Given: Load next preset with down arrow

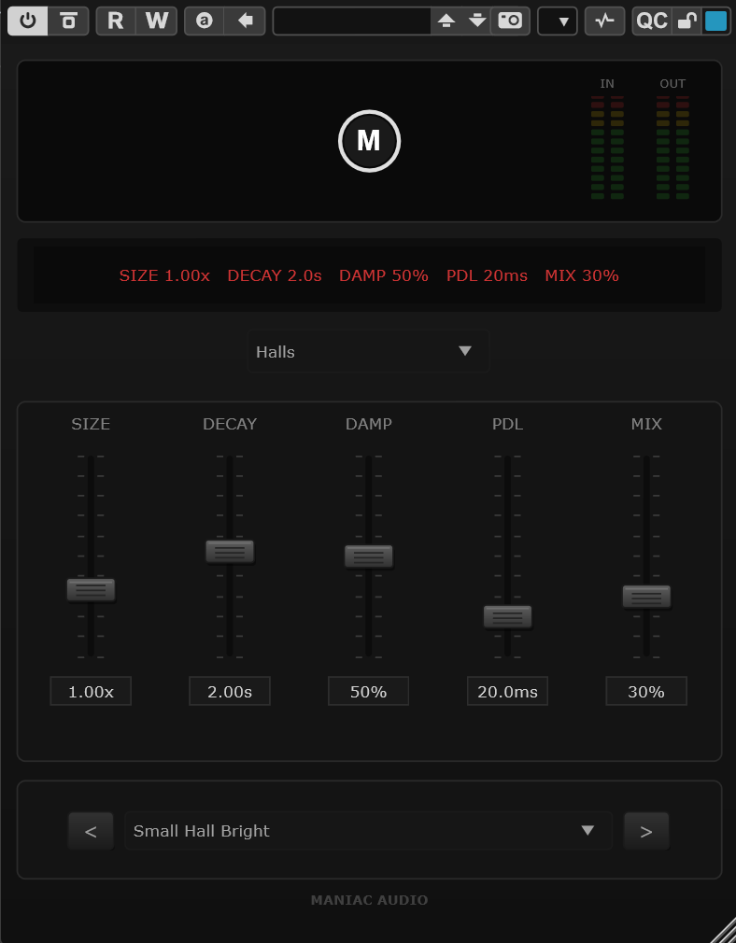Looking at the screenshot, I should pos(477,21).
